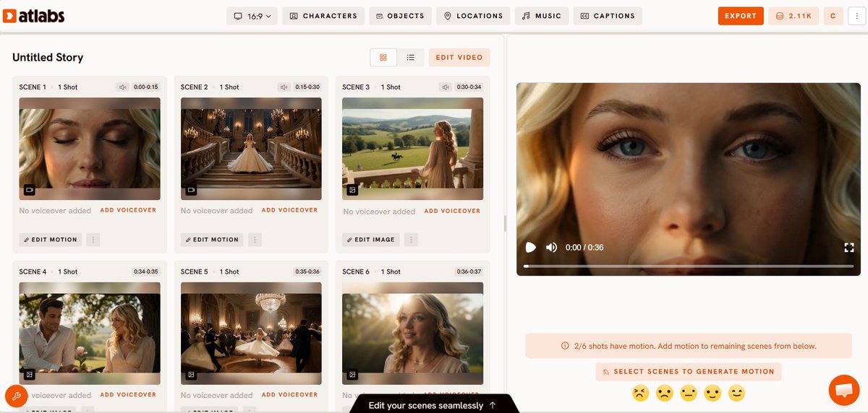868x413 pixels.
Task: Select Scene 2 staircase thumbnail
Action: [x=251, y=149]
